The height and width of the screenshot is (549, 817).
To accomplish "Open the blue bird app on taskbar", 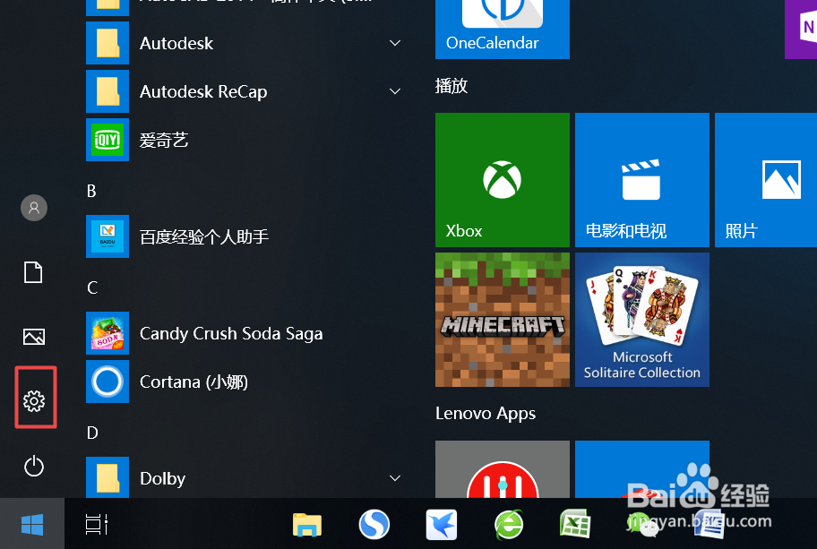I will [x=442, y=525].
